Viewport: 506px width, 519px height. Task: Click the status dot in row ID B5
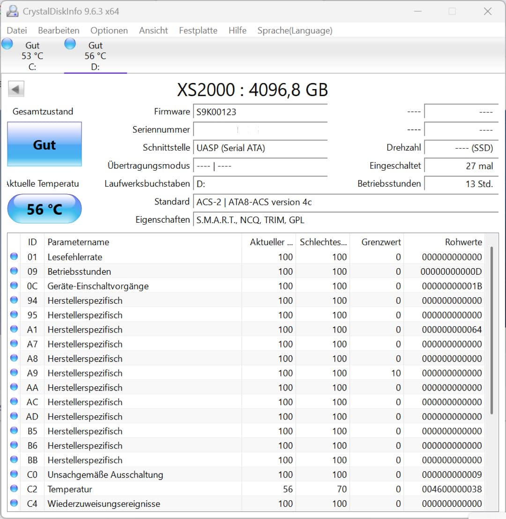click(14, 430)
